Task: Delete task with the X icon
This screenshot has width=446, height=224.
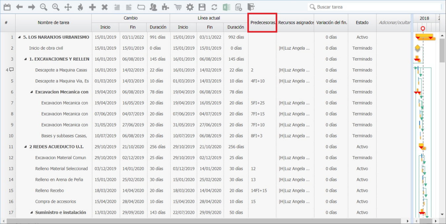Action: [x=105, y=7]
